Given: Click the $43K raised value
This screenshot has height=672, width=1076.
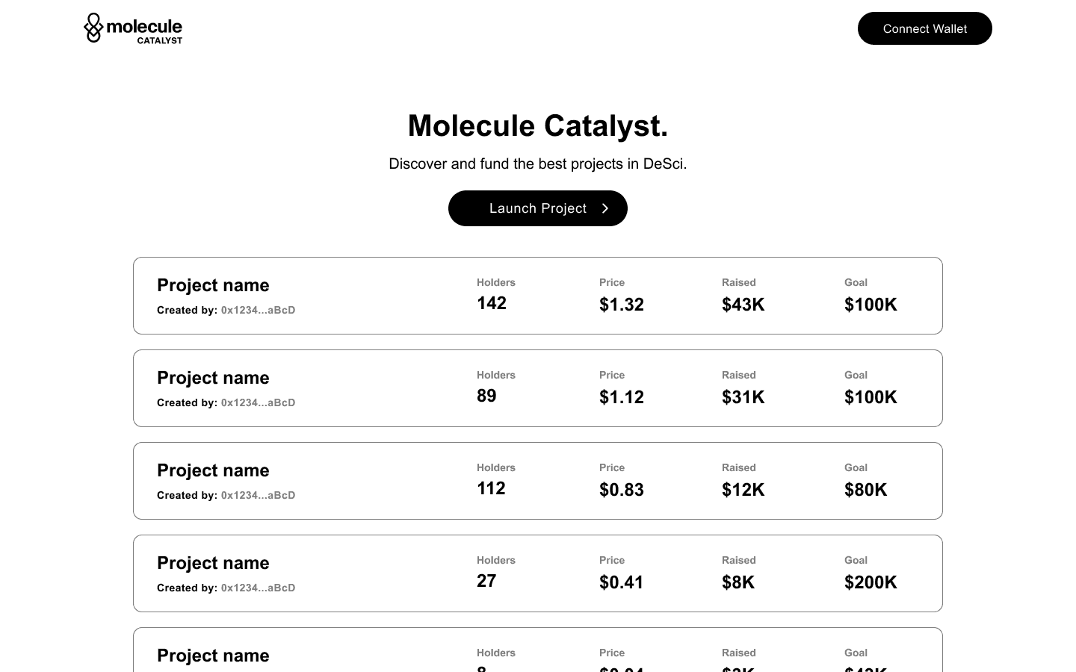Looking at the screenshot, I should (743, 305).
